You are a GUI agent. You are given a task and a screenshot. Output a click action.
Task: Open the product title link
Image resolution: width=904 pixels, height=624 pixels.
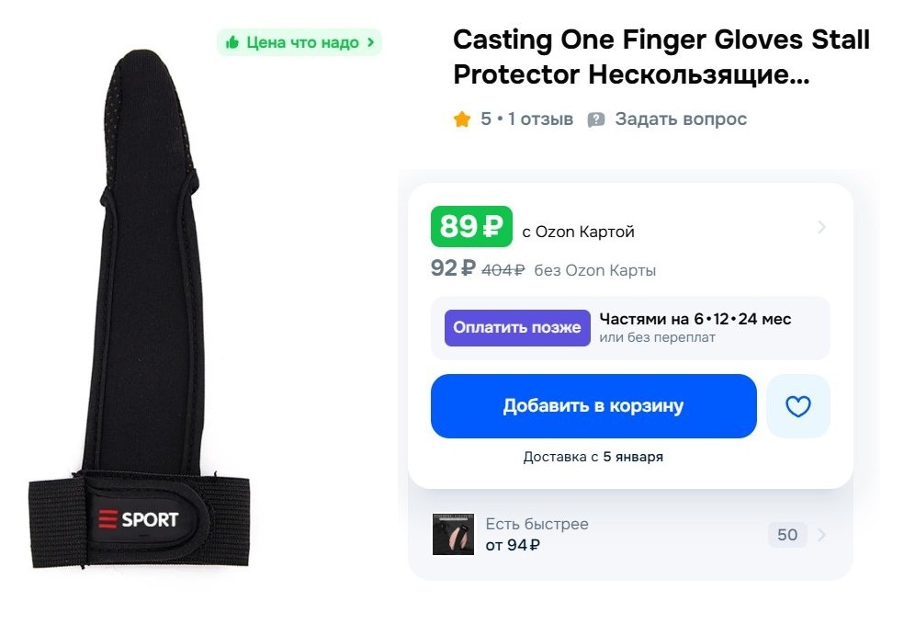pos(661,57)
